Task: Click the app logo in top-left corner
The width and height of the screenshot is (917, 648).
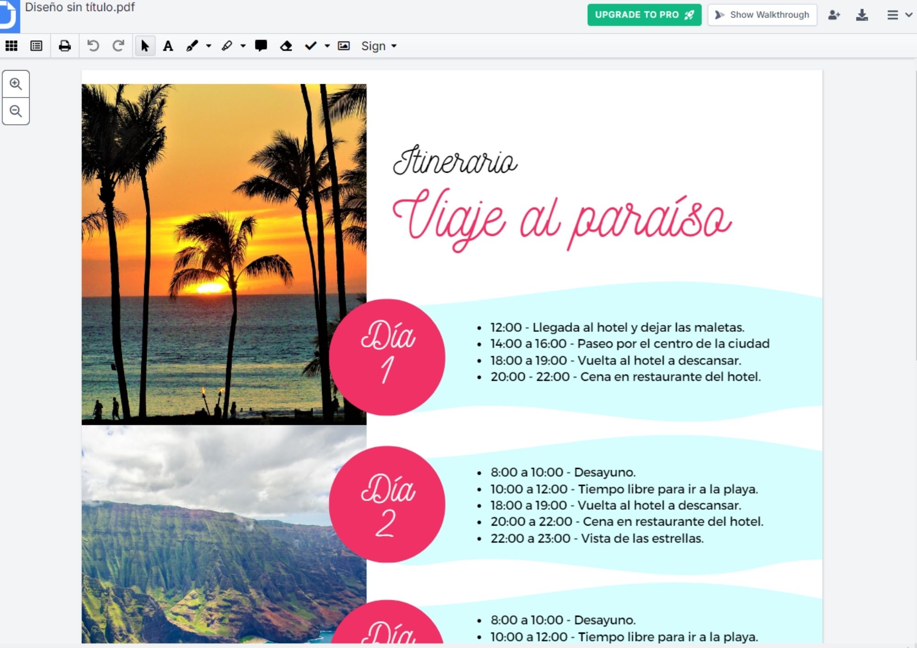Action: [9, 16]
